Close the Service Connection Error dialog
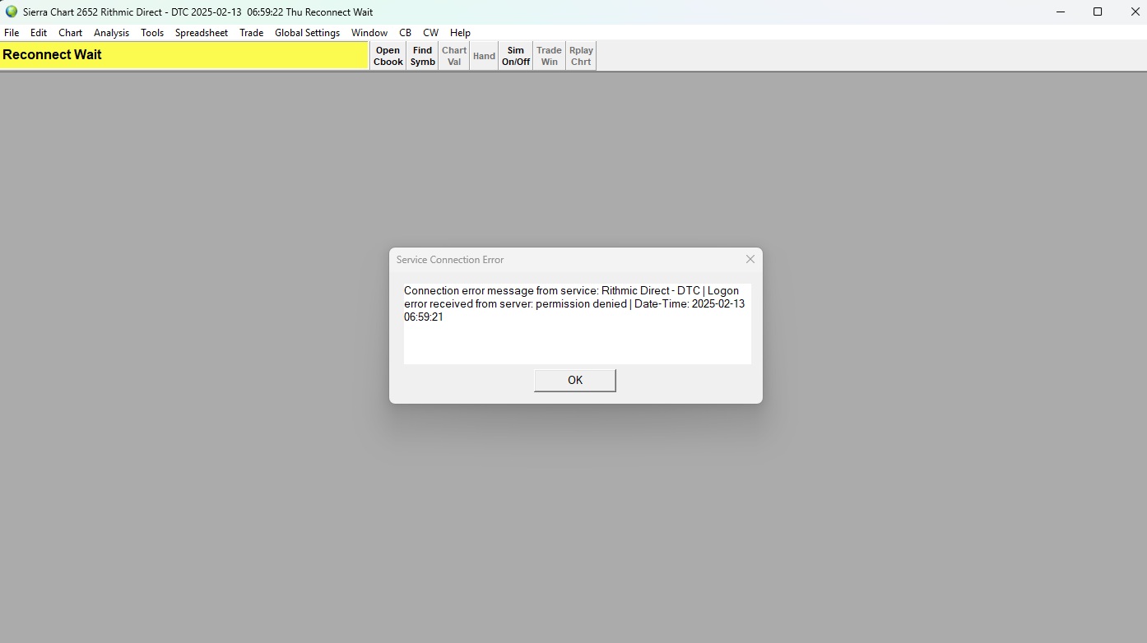 (750, 259)
